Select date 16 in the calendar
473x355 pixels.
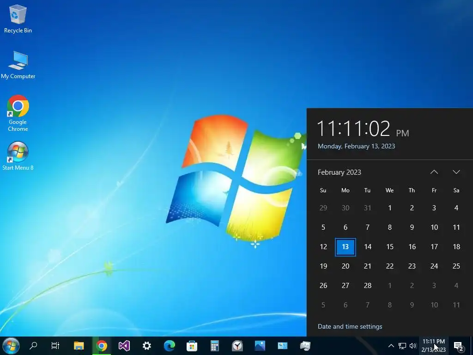point(412,247)
